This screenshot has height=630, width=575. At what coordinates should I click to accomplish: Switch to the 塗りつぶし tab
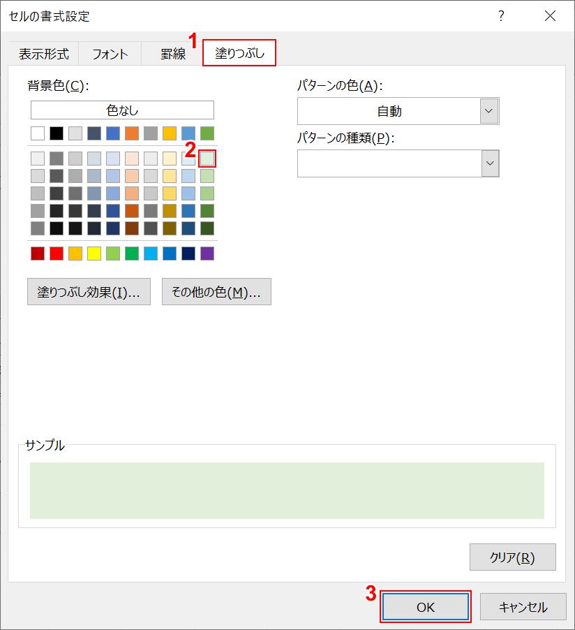pyautogui.click(x=239, y=52)
